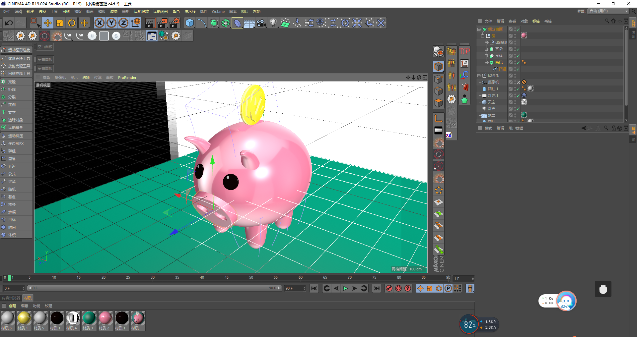Click the particle Emitter icon
The image size is (637, 337).
pyautogui.click(x=285, y=23)
